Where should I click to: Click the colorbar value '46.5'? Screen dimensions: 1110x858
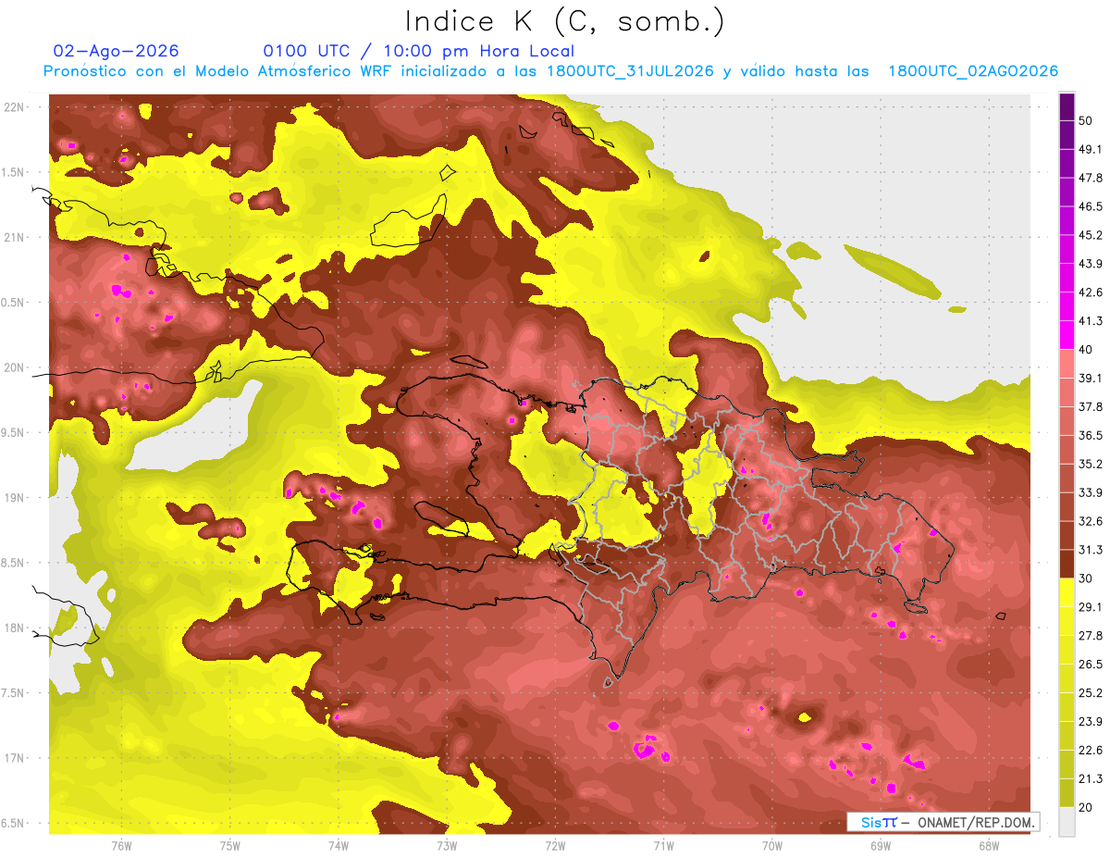point(1091,206)
